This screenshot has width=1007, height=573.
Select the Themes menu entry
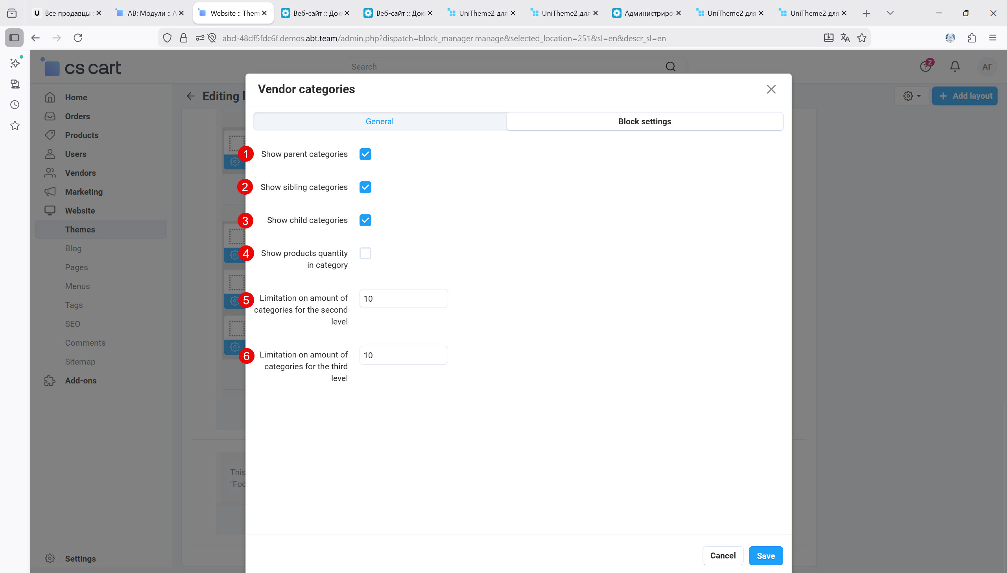coord(80,229)
